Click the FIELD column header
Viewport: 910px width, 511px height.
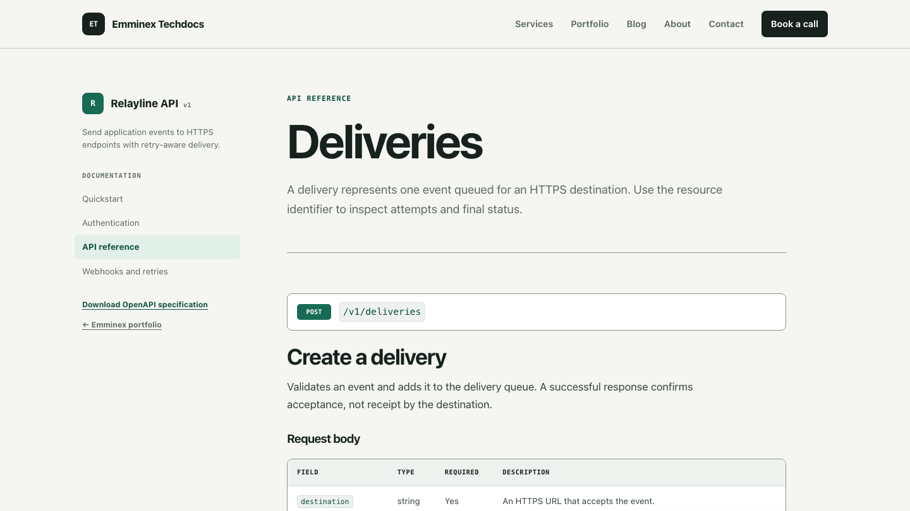(308, 472)
